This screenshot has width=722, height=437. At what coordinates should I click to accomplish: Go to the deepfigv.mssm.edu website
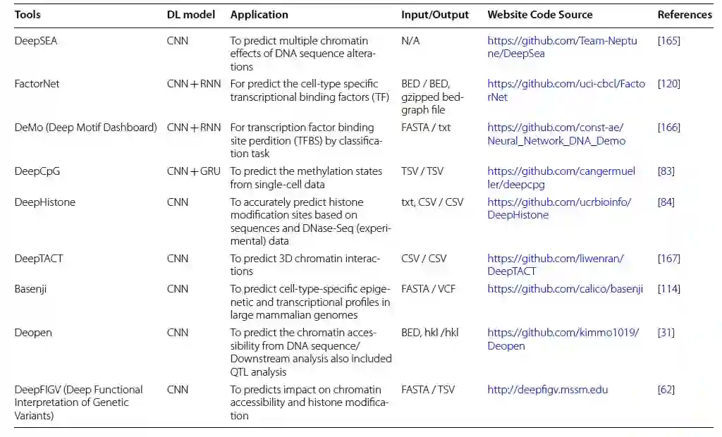click(x=547, y=390)
